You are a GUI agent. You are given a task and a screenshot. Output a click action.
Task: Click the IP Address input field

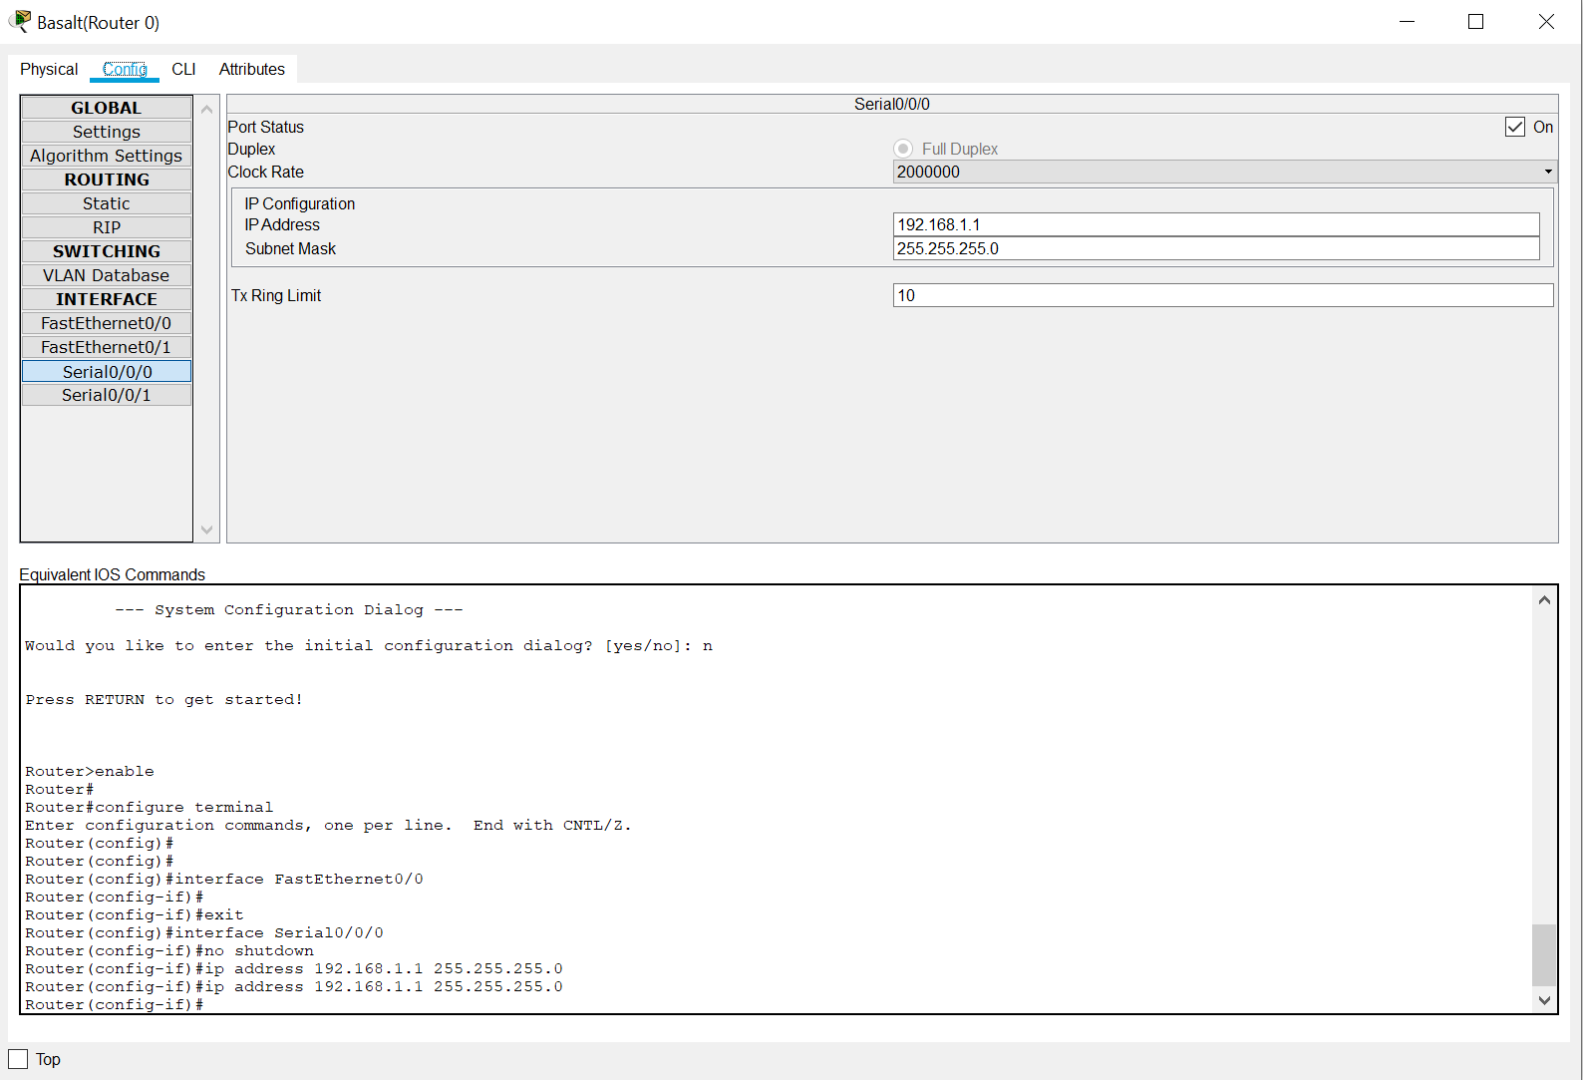(1215, 224)
